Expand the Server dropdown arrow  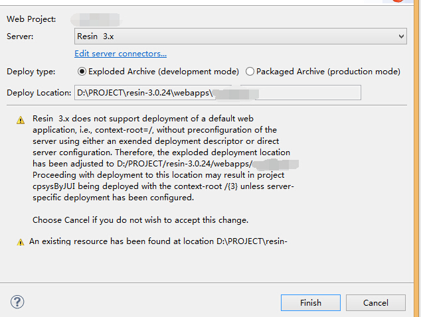400,36
